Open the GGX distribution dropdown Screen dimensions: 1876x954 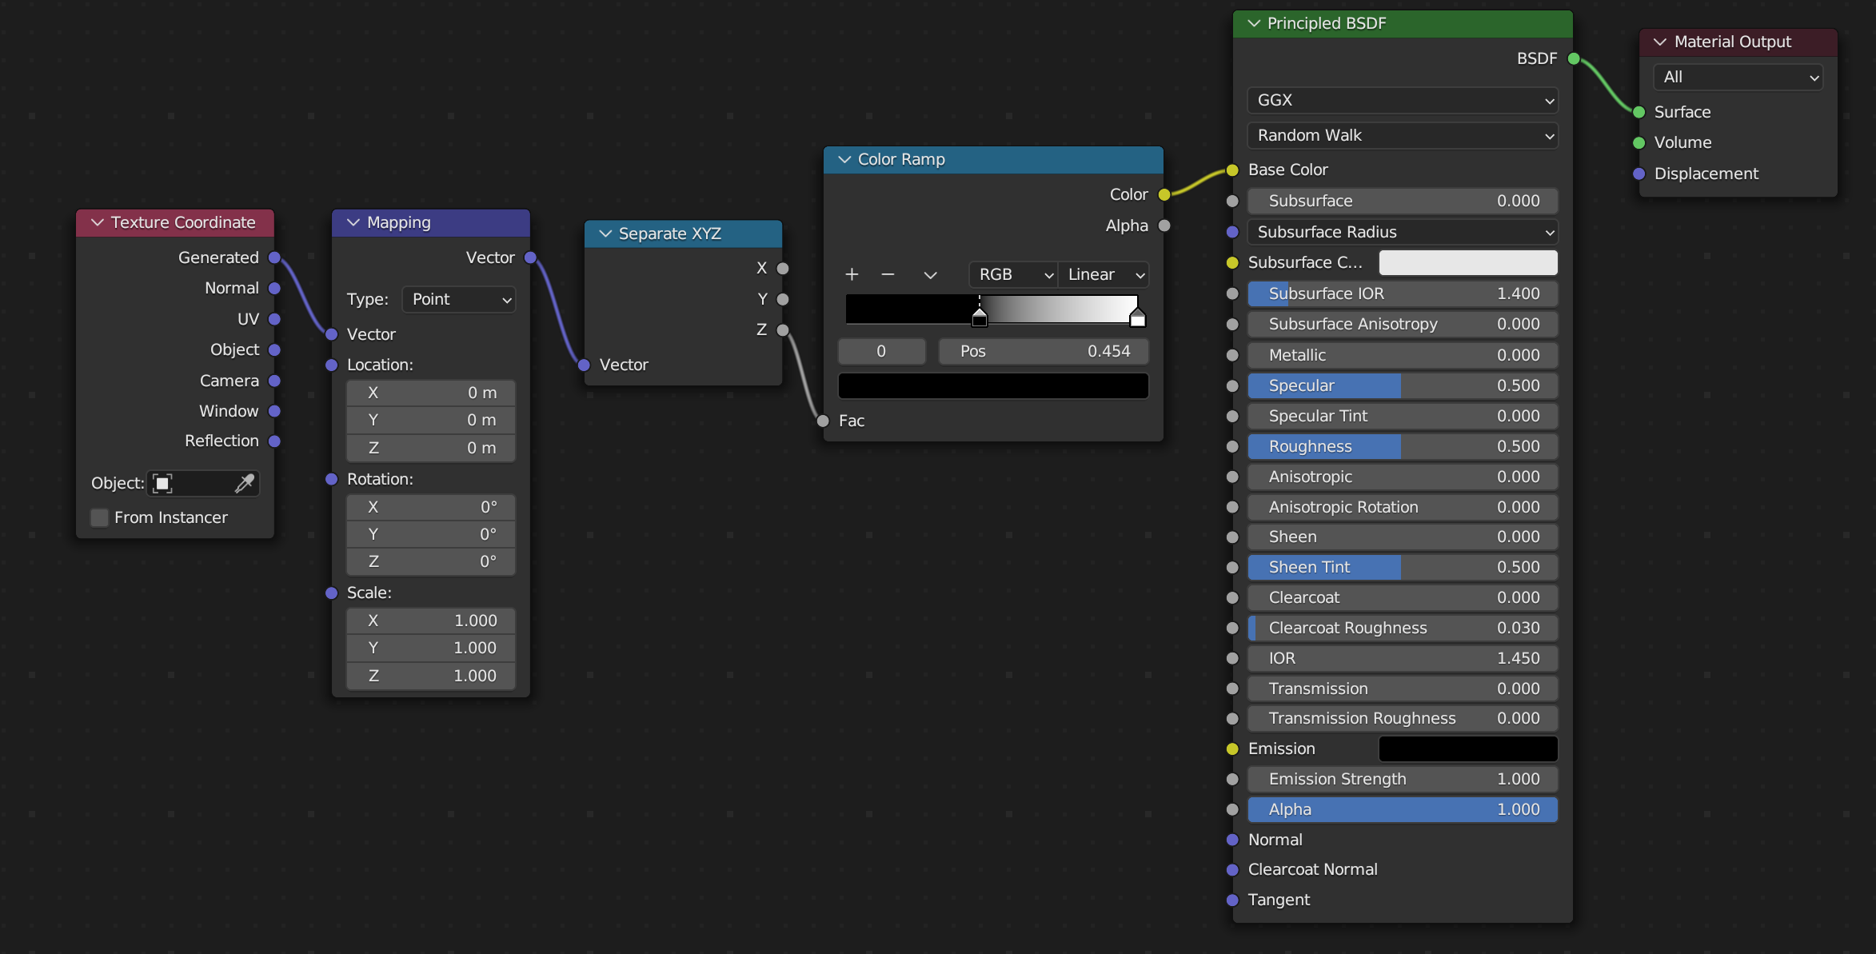[x=1403, y=100]
